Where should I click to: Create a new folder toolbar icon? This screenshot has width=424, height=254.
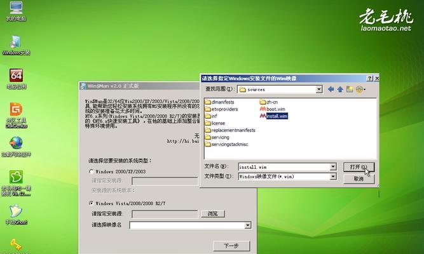click(x=350, y=89)
